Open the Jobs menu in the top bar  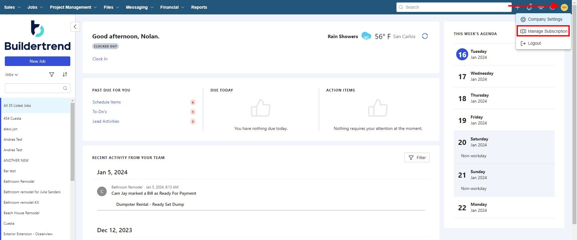[x=35, y=7]
